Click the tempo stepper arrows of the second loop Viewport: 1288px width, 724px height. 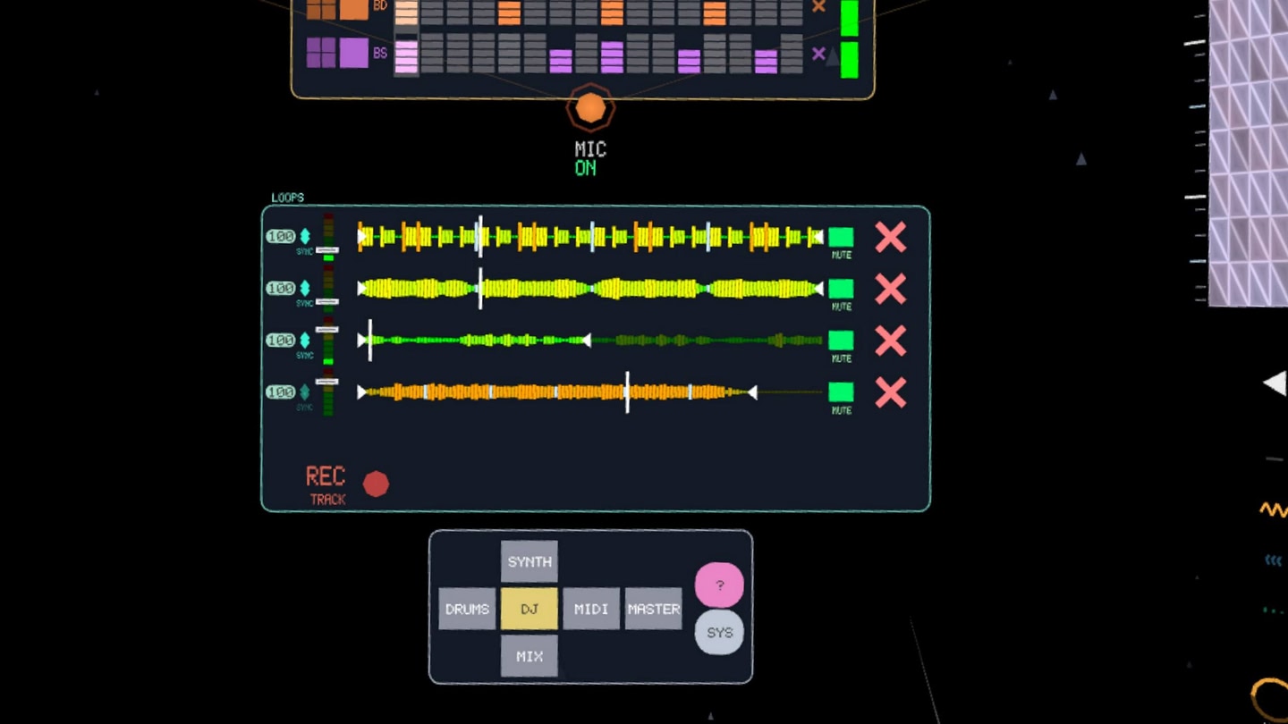[305, 289]
